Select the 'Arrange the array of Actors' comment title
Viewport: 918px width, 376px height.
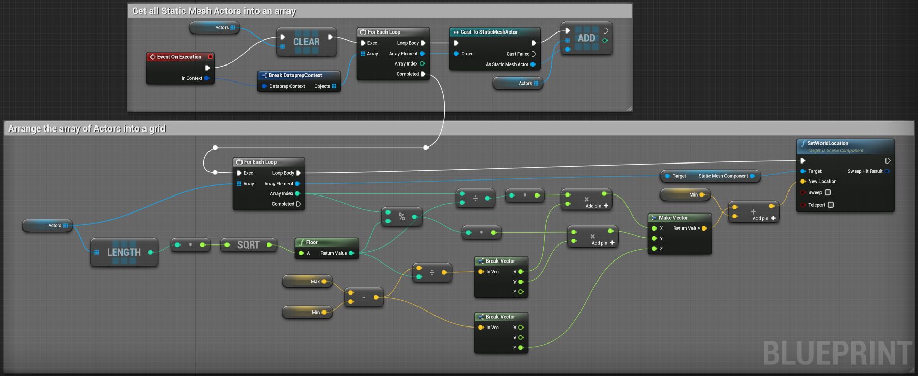tap(87, 128)
